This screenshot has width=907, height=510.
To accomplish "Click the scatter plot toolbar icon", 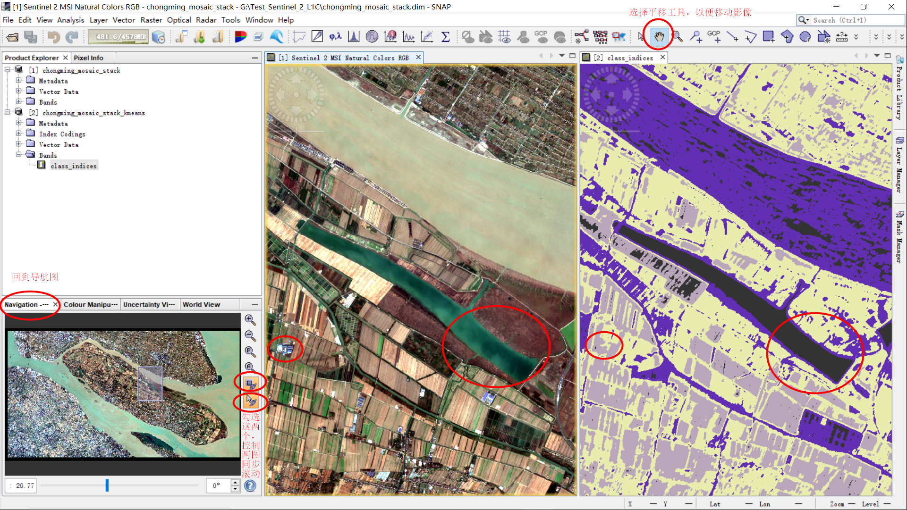I will point(427,36).
